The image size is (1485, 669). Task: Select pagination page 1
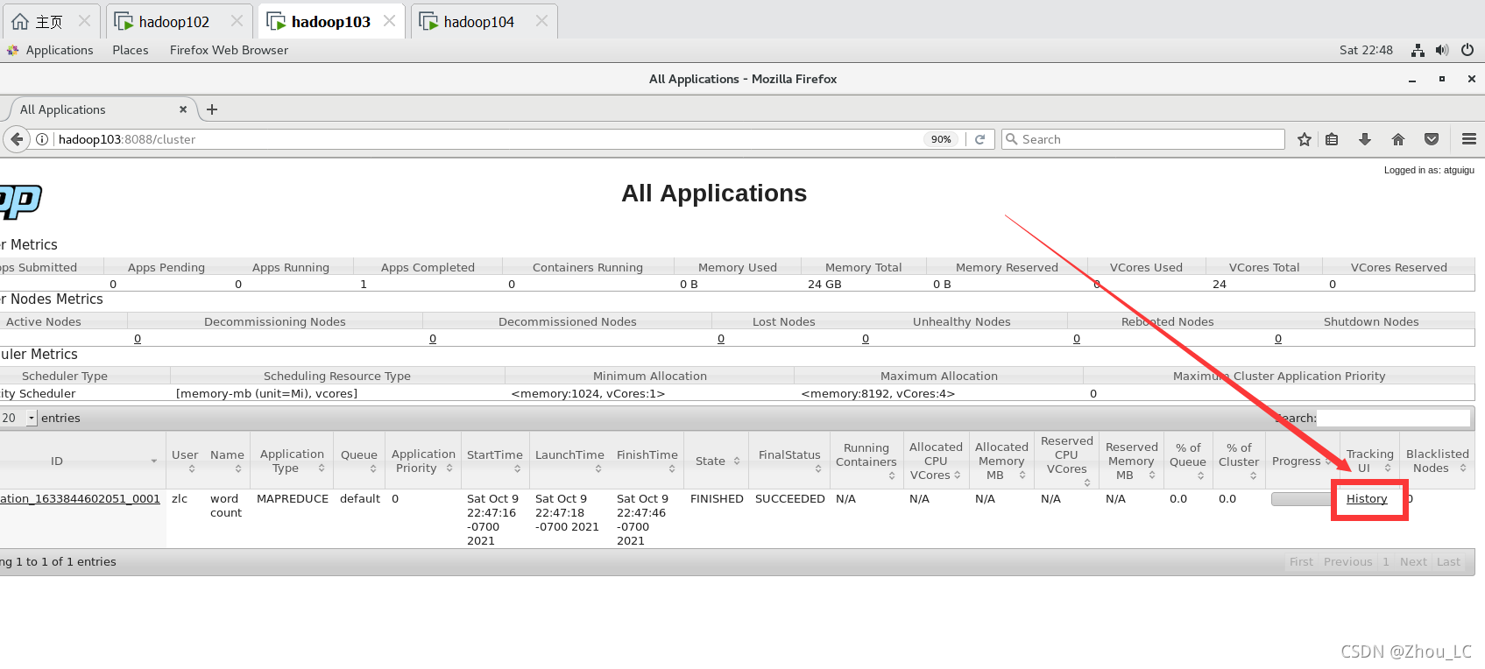tap(1386, 562)
